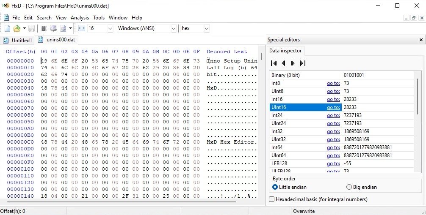Screen dimensions: 426x215
Task: Minimize the inner document window
Action: [406, 18]
